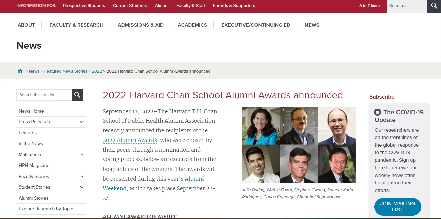Focus the Search this section field
Viewport: 441px width, 219px height.
pos(44,95)
